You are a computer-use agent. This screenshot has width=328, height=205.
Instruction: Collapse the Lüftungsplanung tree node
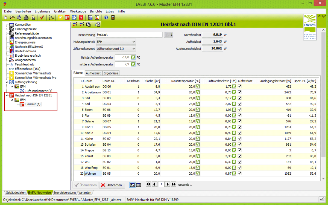click(x=7, y=82)
